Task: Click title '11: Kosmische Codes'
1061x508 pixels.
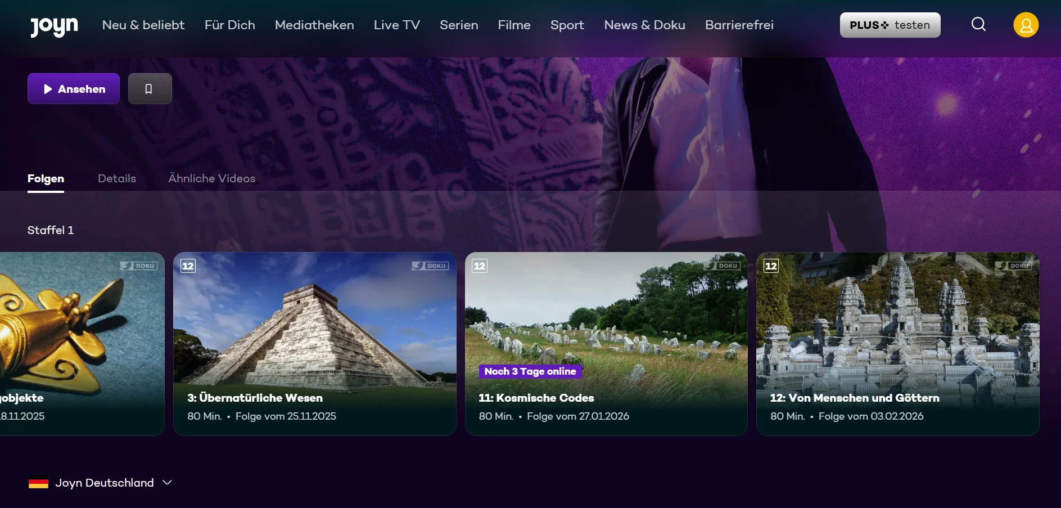Action: (536, 398)
